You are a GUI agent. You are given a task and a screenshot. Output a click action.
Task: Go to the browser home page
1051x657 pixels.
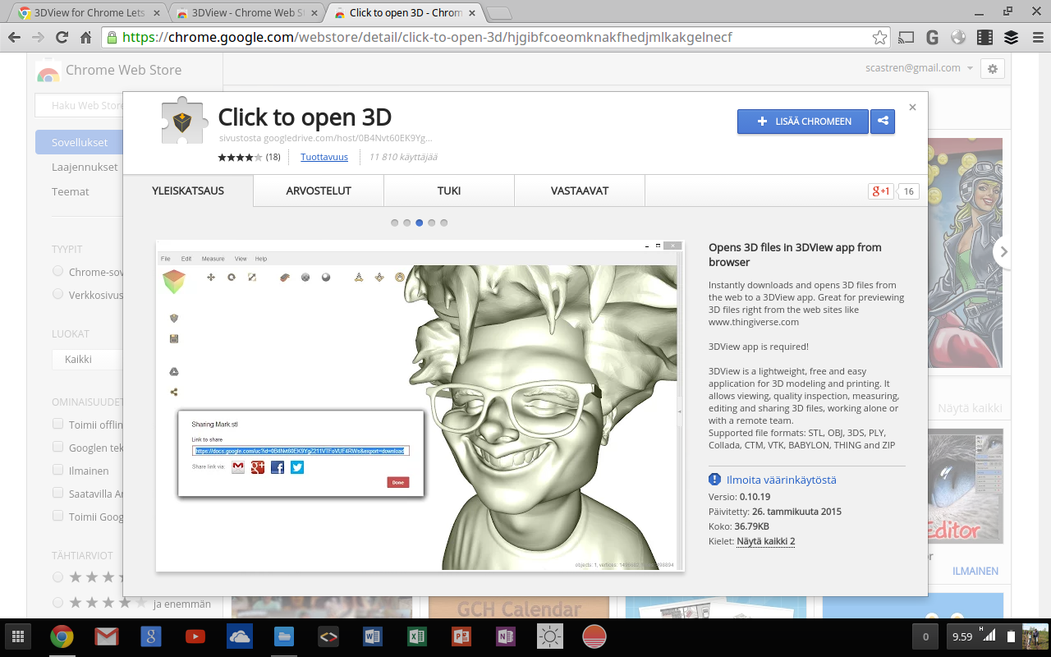(x=85, y=38)
